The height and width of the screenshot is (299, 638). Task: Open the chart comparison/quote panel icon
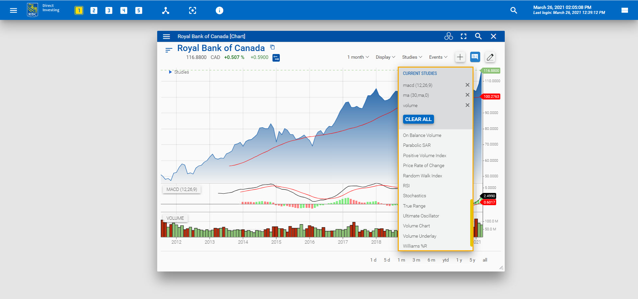pyautogui.click(x=475, y=57)
